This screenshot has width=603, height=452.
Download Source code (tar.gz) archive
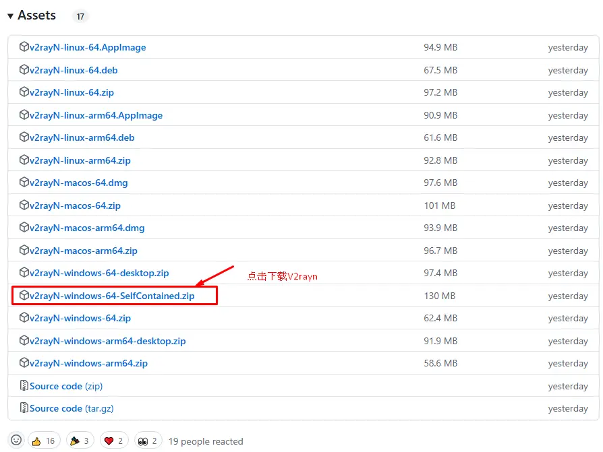coord(66,408)
